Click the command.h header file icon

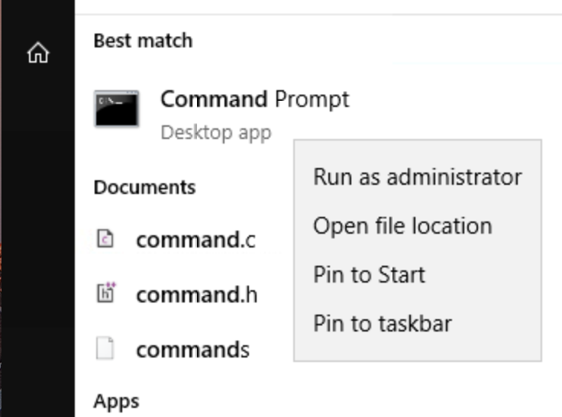click(106, 295)
